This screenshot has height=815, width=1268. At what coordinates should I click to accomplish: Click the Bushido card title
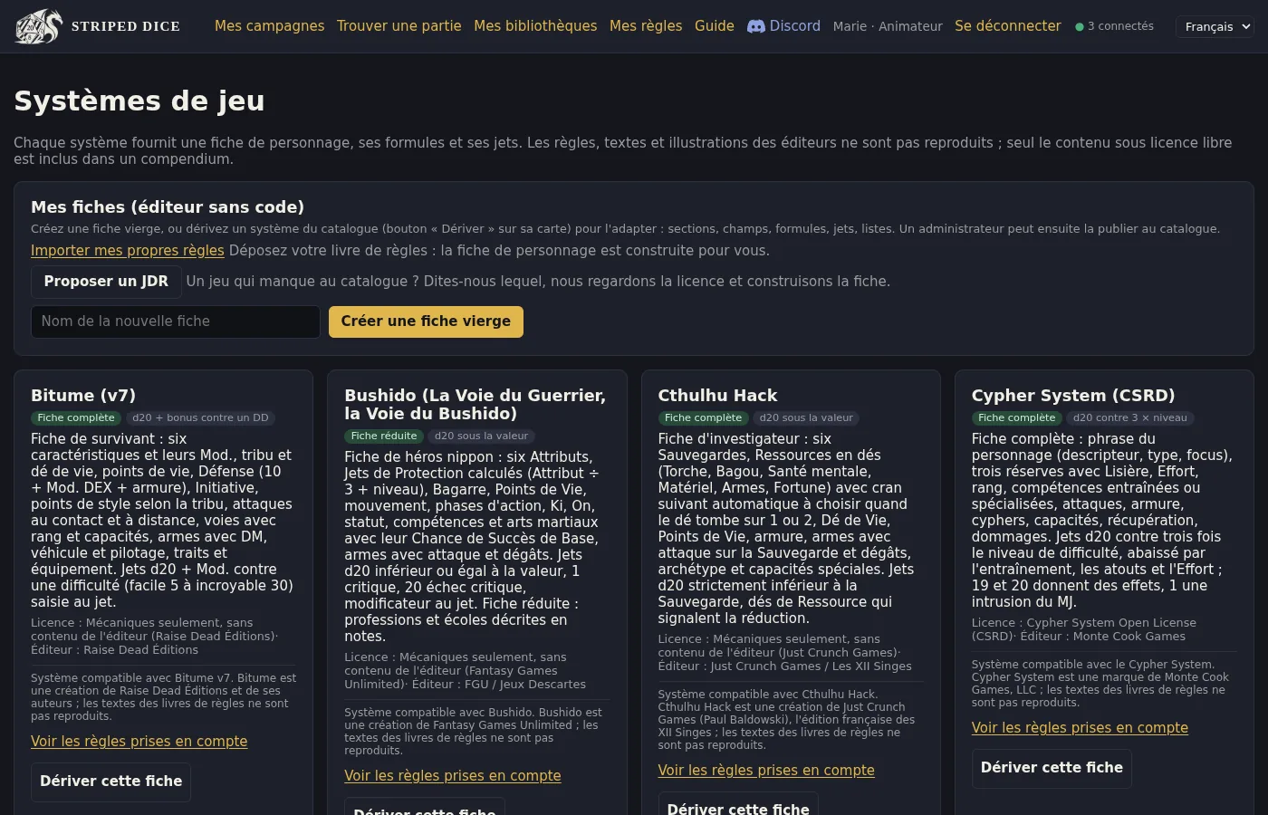pos(475,405)
